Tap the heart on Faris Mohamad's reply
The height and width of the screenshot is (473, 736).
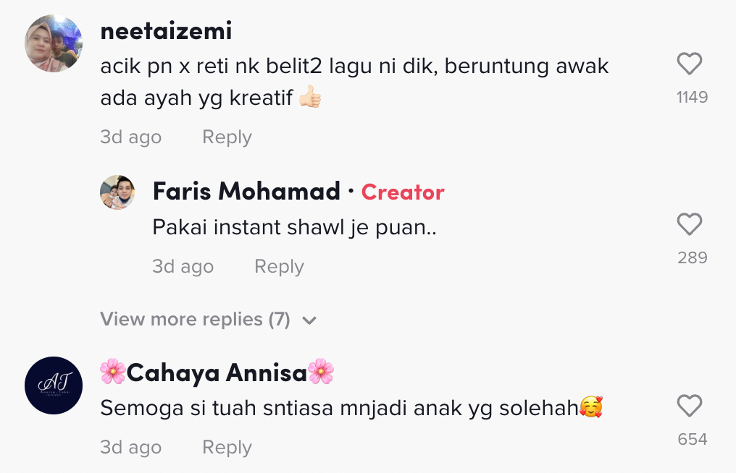tap(689, 225)
